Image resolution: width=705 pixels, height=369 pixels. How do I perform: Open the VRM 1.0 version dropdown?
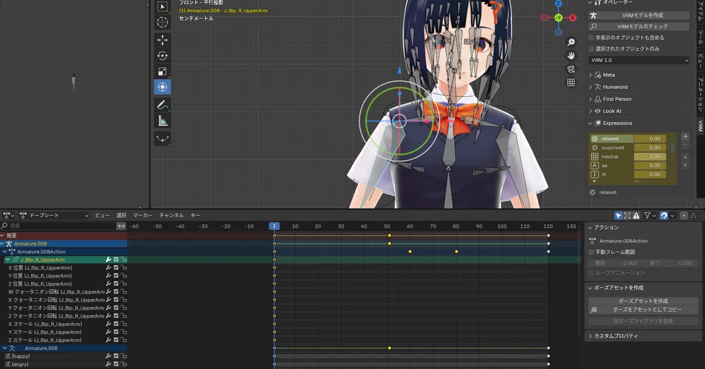[639, 60]
